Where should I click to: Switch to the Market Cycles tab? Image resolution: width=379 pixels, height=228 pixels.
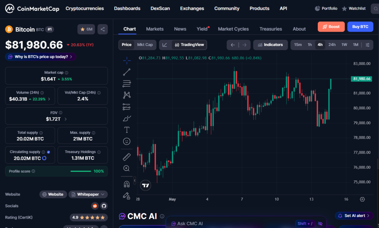(233, 29)
